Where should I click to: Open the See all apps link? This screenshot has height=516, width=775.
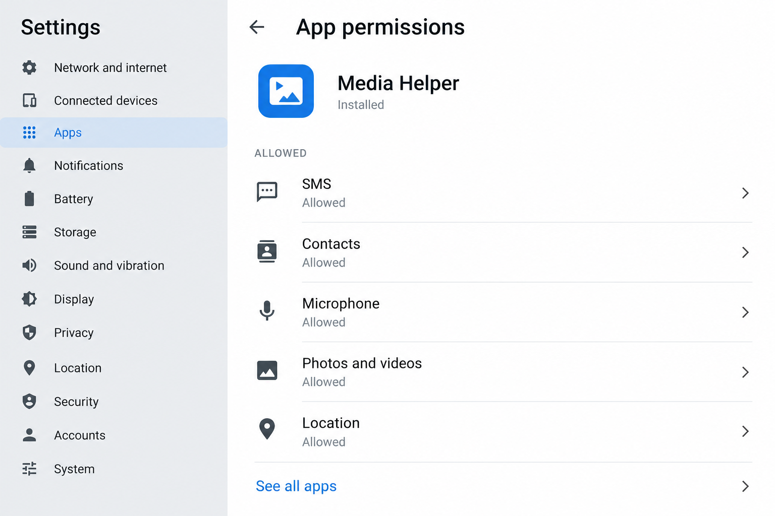click(x=296, y=486)
